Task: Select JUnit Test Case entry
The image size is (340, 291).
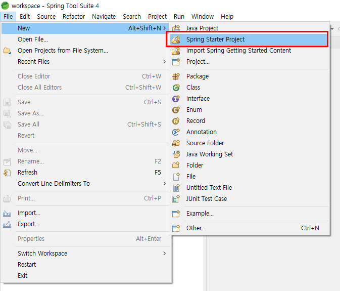Action: click(250, 199)
